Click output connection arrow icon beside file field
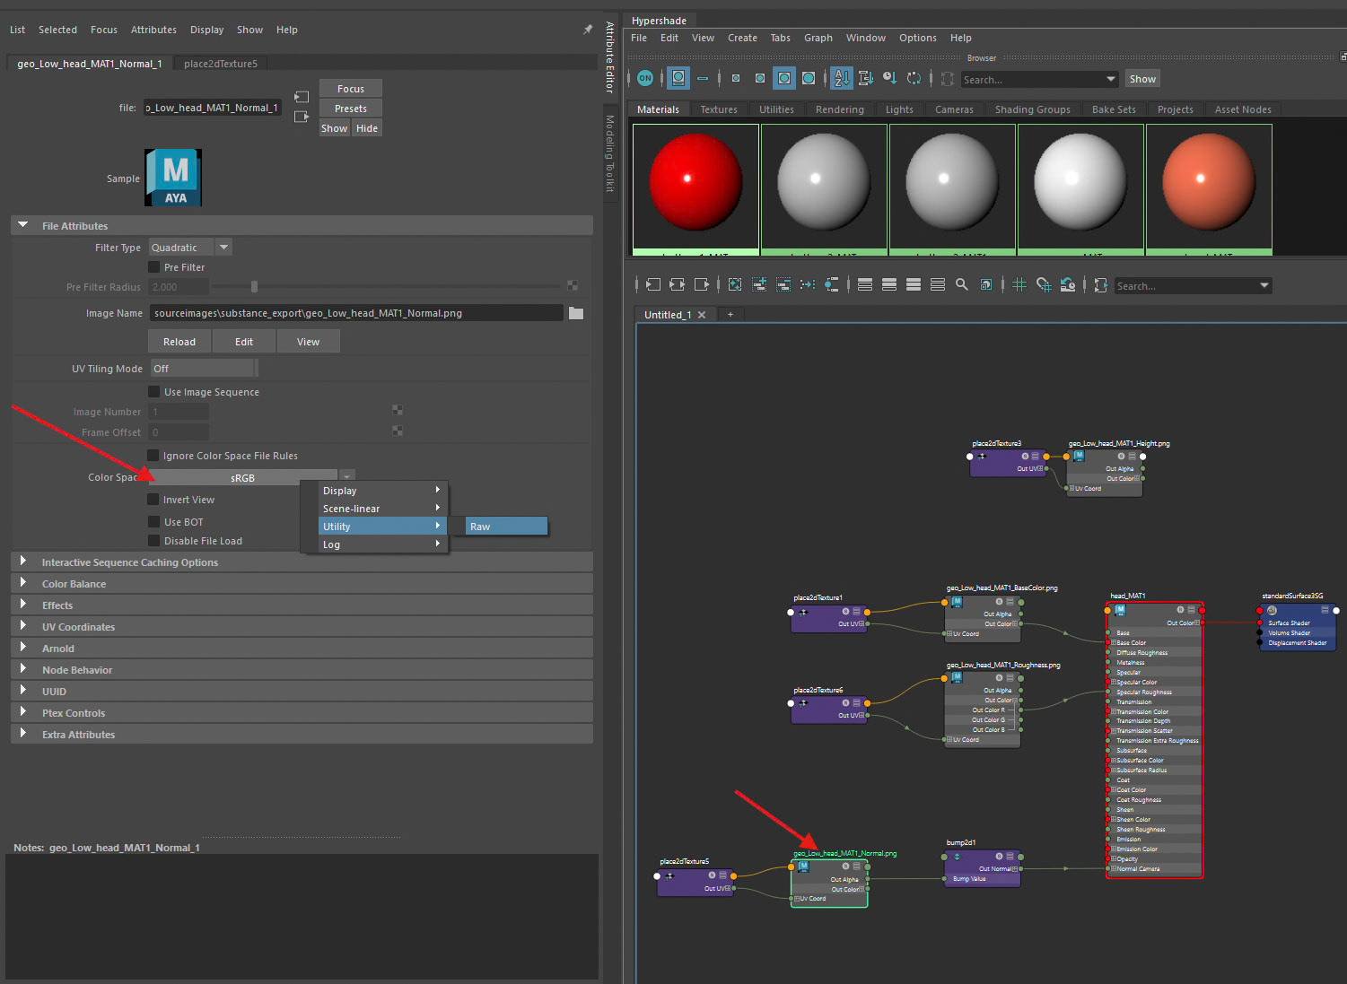Viewport: 1347px width, 984px height. coord(302,117)
